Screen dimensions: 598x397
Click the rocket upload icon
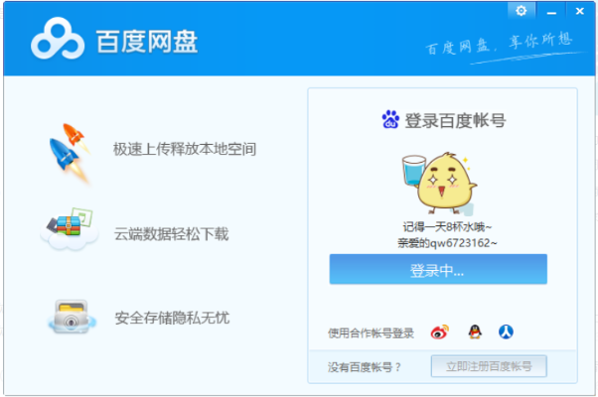click(70, 150)
